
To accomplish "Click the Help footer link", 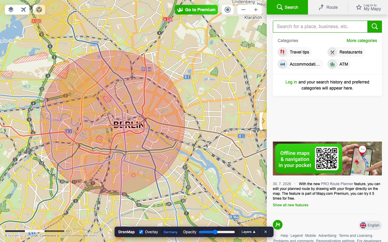I will [284, 236].
